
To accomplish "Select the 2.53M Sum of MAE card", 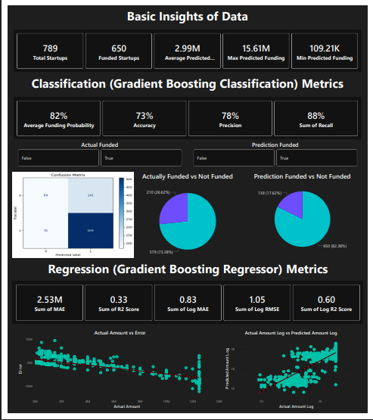I will point(49,303).
